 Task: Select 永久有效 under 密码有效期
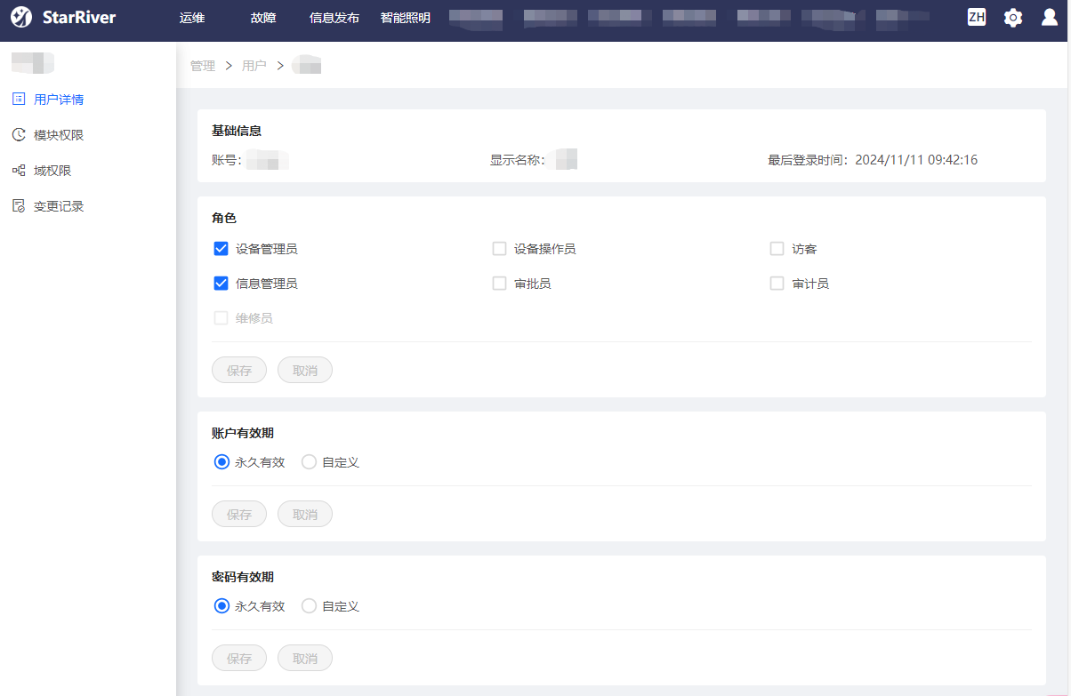pos(221,606)
